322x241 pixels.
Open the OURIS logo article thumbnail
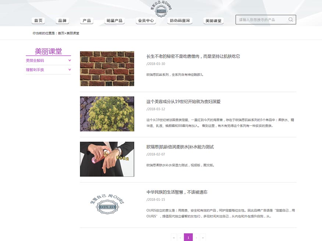pos(107,204)
